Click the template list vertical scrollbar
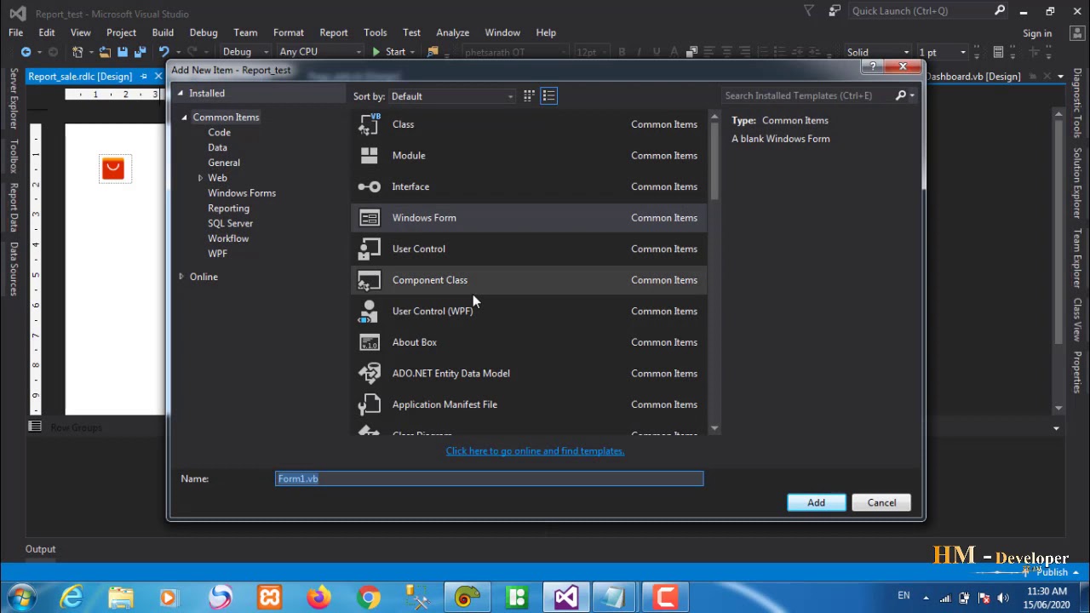1090x613 pixels. click(714, 272)
